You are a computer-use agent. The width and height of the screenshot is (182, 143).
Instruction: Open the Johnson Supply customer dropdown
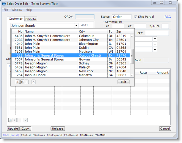tap(76, 26)
